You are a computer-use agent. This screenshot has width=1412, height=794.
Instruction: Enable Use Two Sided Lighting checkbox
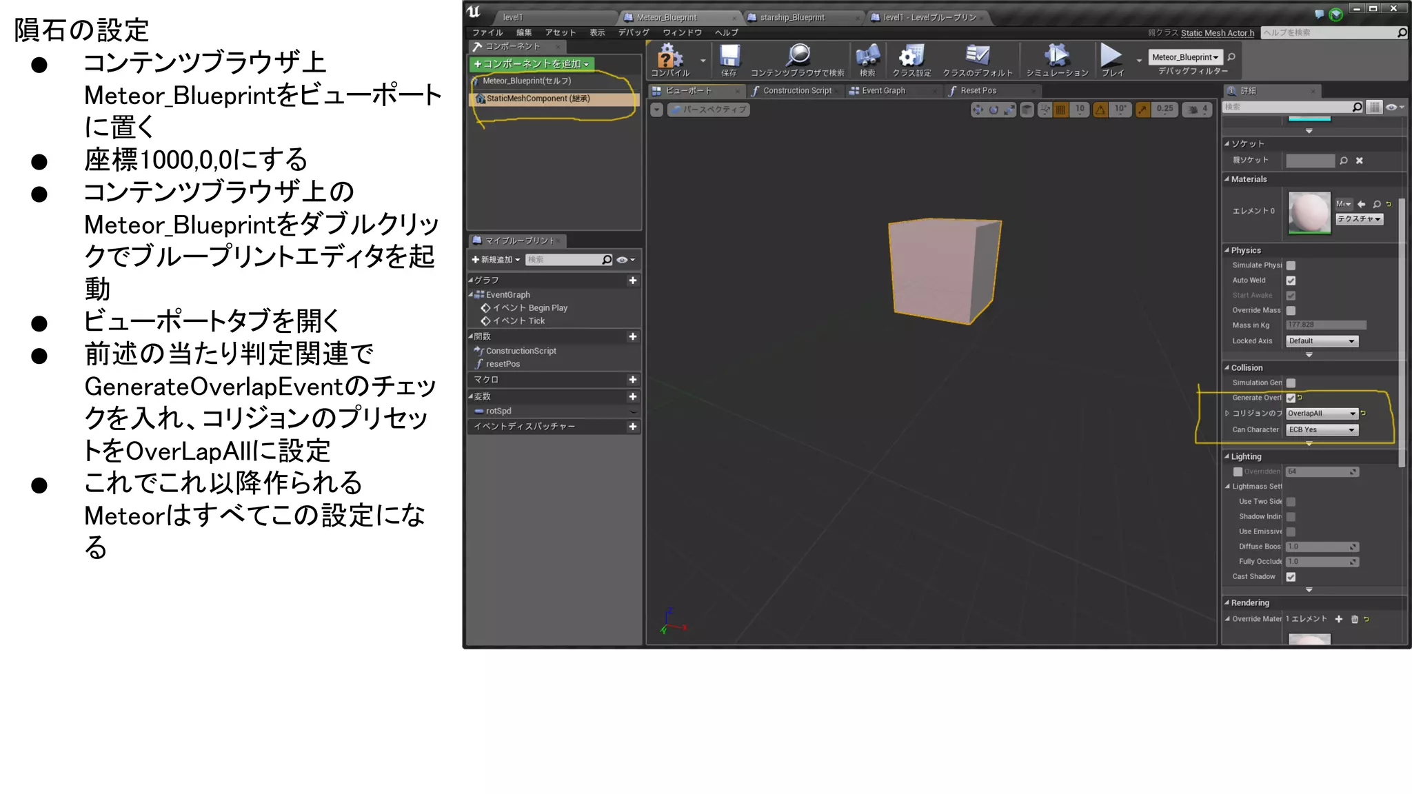[x=1291, y=502]
